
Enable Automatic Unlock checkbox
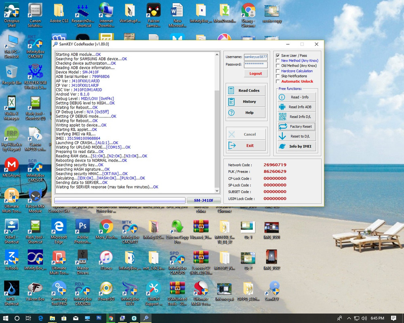pyautogui.click(x=278, y=81)
